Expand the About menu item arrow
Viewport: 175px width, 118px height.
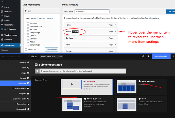115,32
